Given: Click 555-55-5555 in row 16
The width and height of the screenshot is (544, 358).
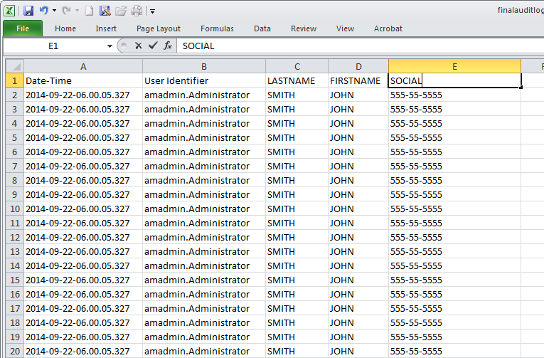Looking at the screenshot, I should [455, 294].
